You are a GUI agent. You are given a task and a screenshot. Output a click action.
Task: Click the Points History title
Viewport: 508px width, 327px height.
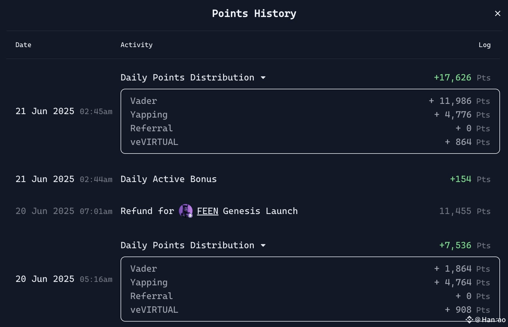point(254,13)
